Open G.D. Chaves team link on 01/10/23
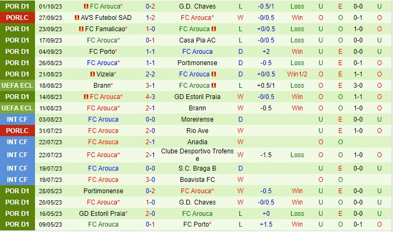Image resolution: width=393 pixels, height=232 pixels. [197, 6]
